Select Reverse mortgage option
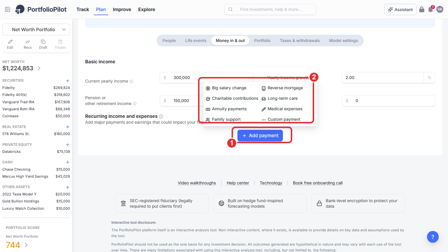This screenshot has width=448, height=252. tap(282, 88)
